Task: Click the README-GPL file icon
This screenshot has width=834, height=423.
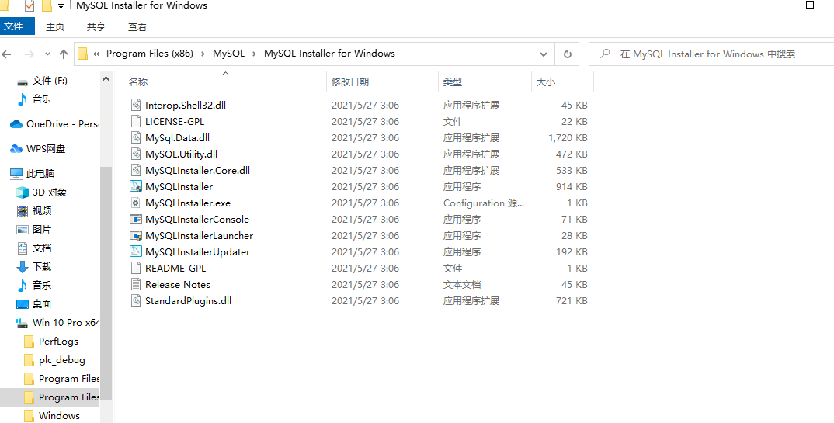Action: (x=136, y=269)
